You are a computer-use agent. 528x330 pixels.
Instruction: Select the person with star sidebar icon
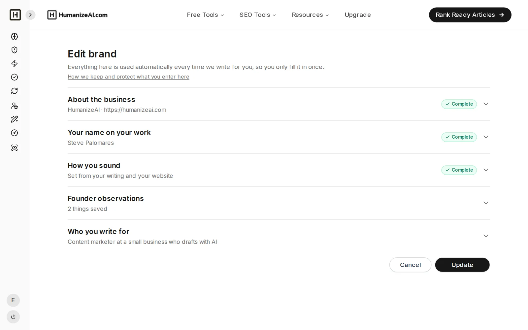(x=15, y=106)
